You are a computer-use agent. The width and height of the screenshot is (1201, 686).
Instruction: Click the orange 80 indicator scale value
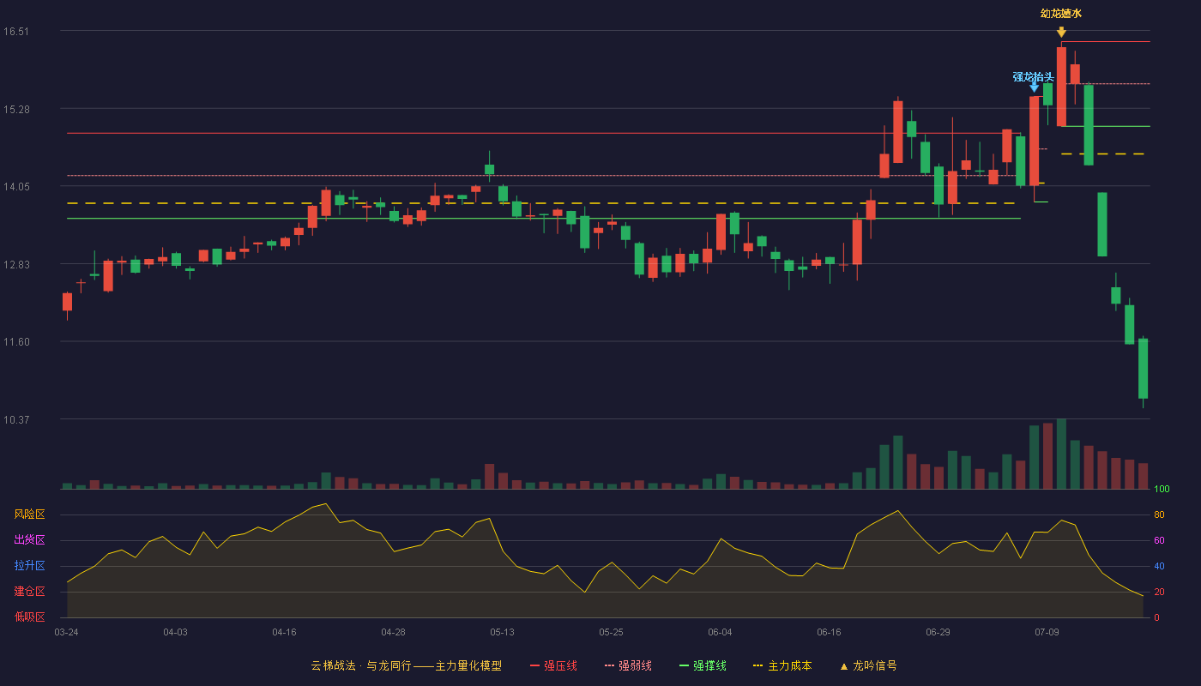1159,514
